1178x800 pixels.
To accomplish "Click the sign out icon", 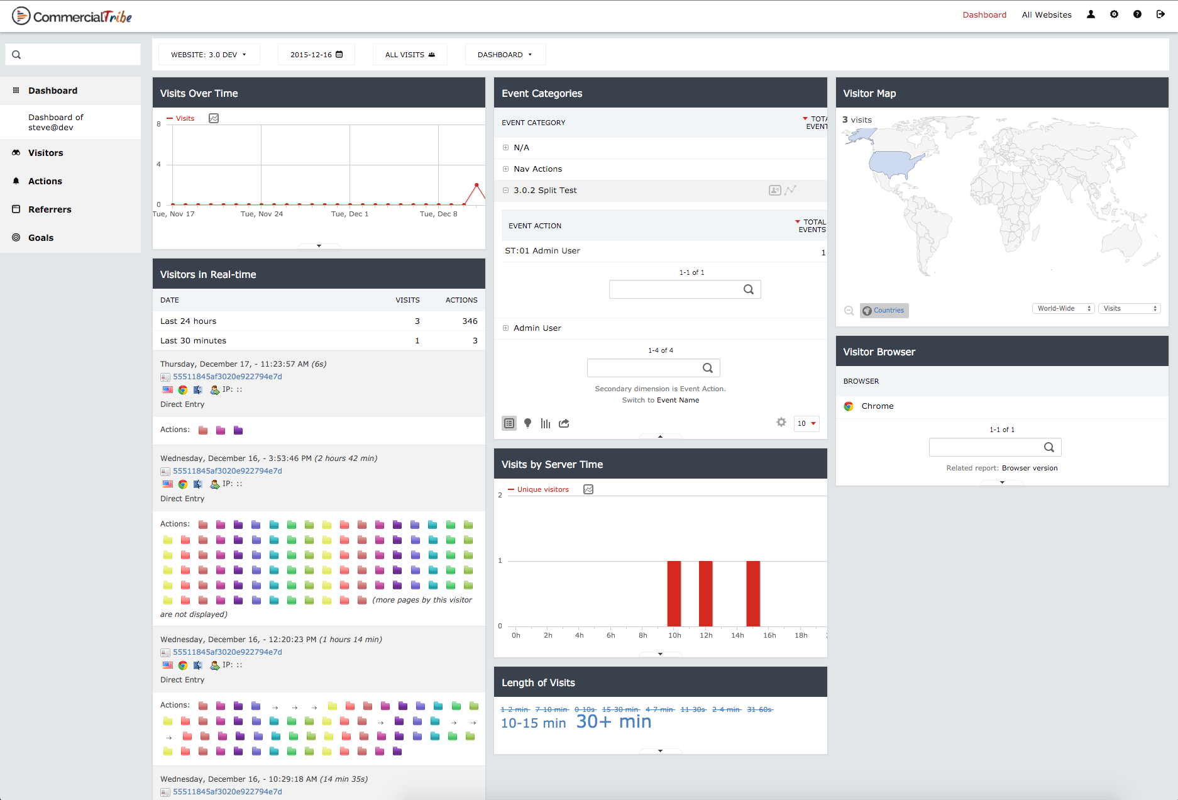I will [x=1160, y=14].
